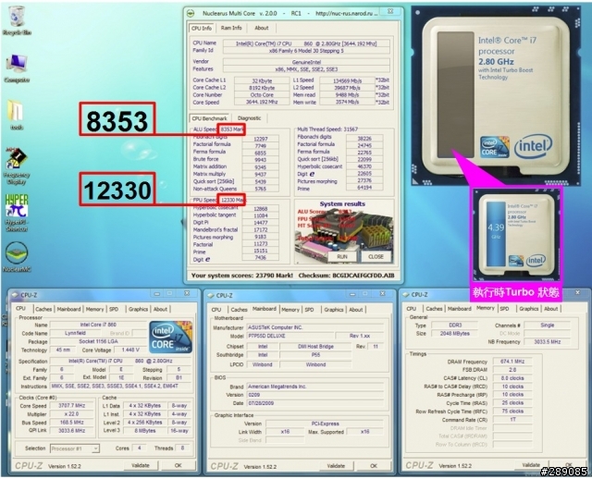This screenshot has height=479, width=592.
Task: Click CLOSE button in Nuclearus
Action: tap(376, 257)
